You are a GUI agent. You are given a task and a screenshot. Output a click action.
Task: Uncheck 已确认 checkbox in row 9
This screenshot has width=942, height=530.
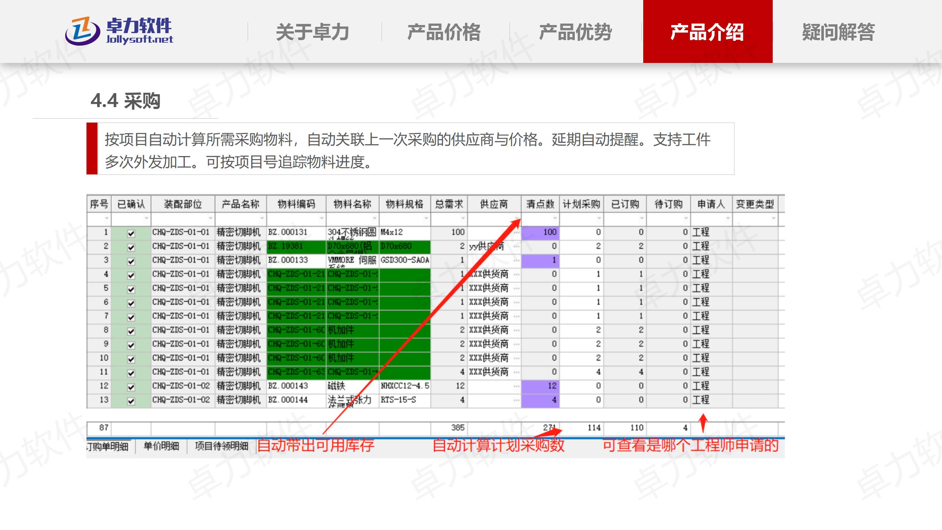131,345
